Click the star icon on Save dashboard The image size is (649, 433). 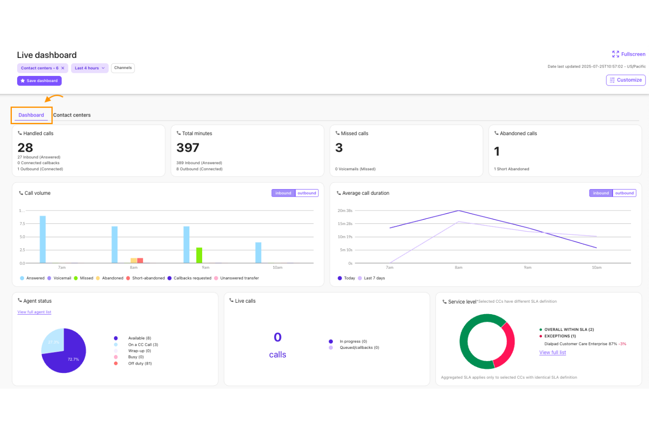point(22,81)
